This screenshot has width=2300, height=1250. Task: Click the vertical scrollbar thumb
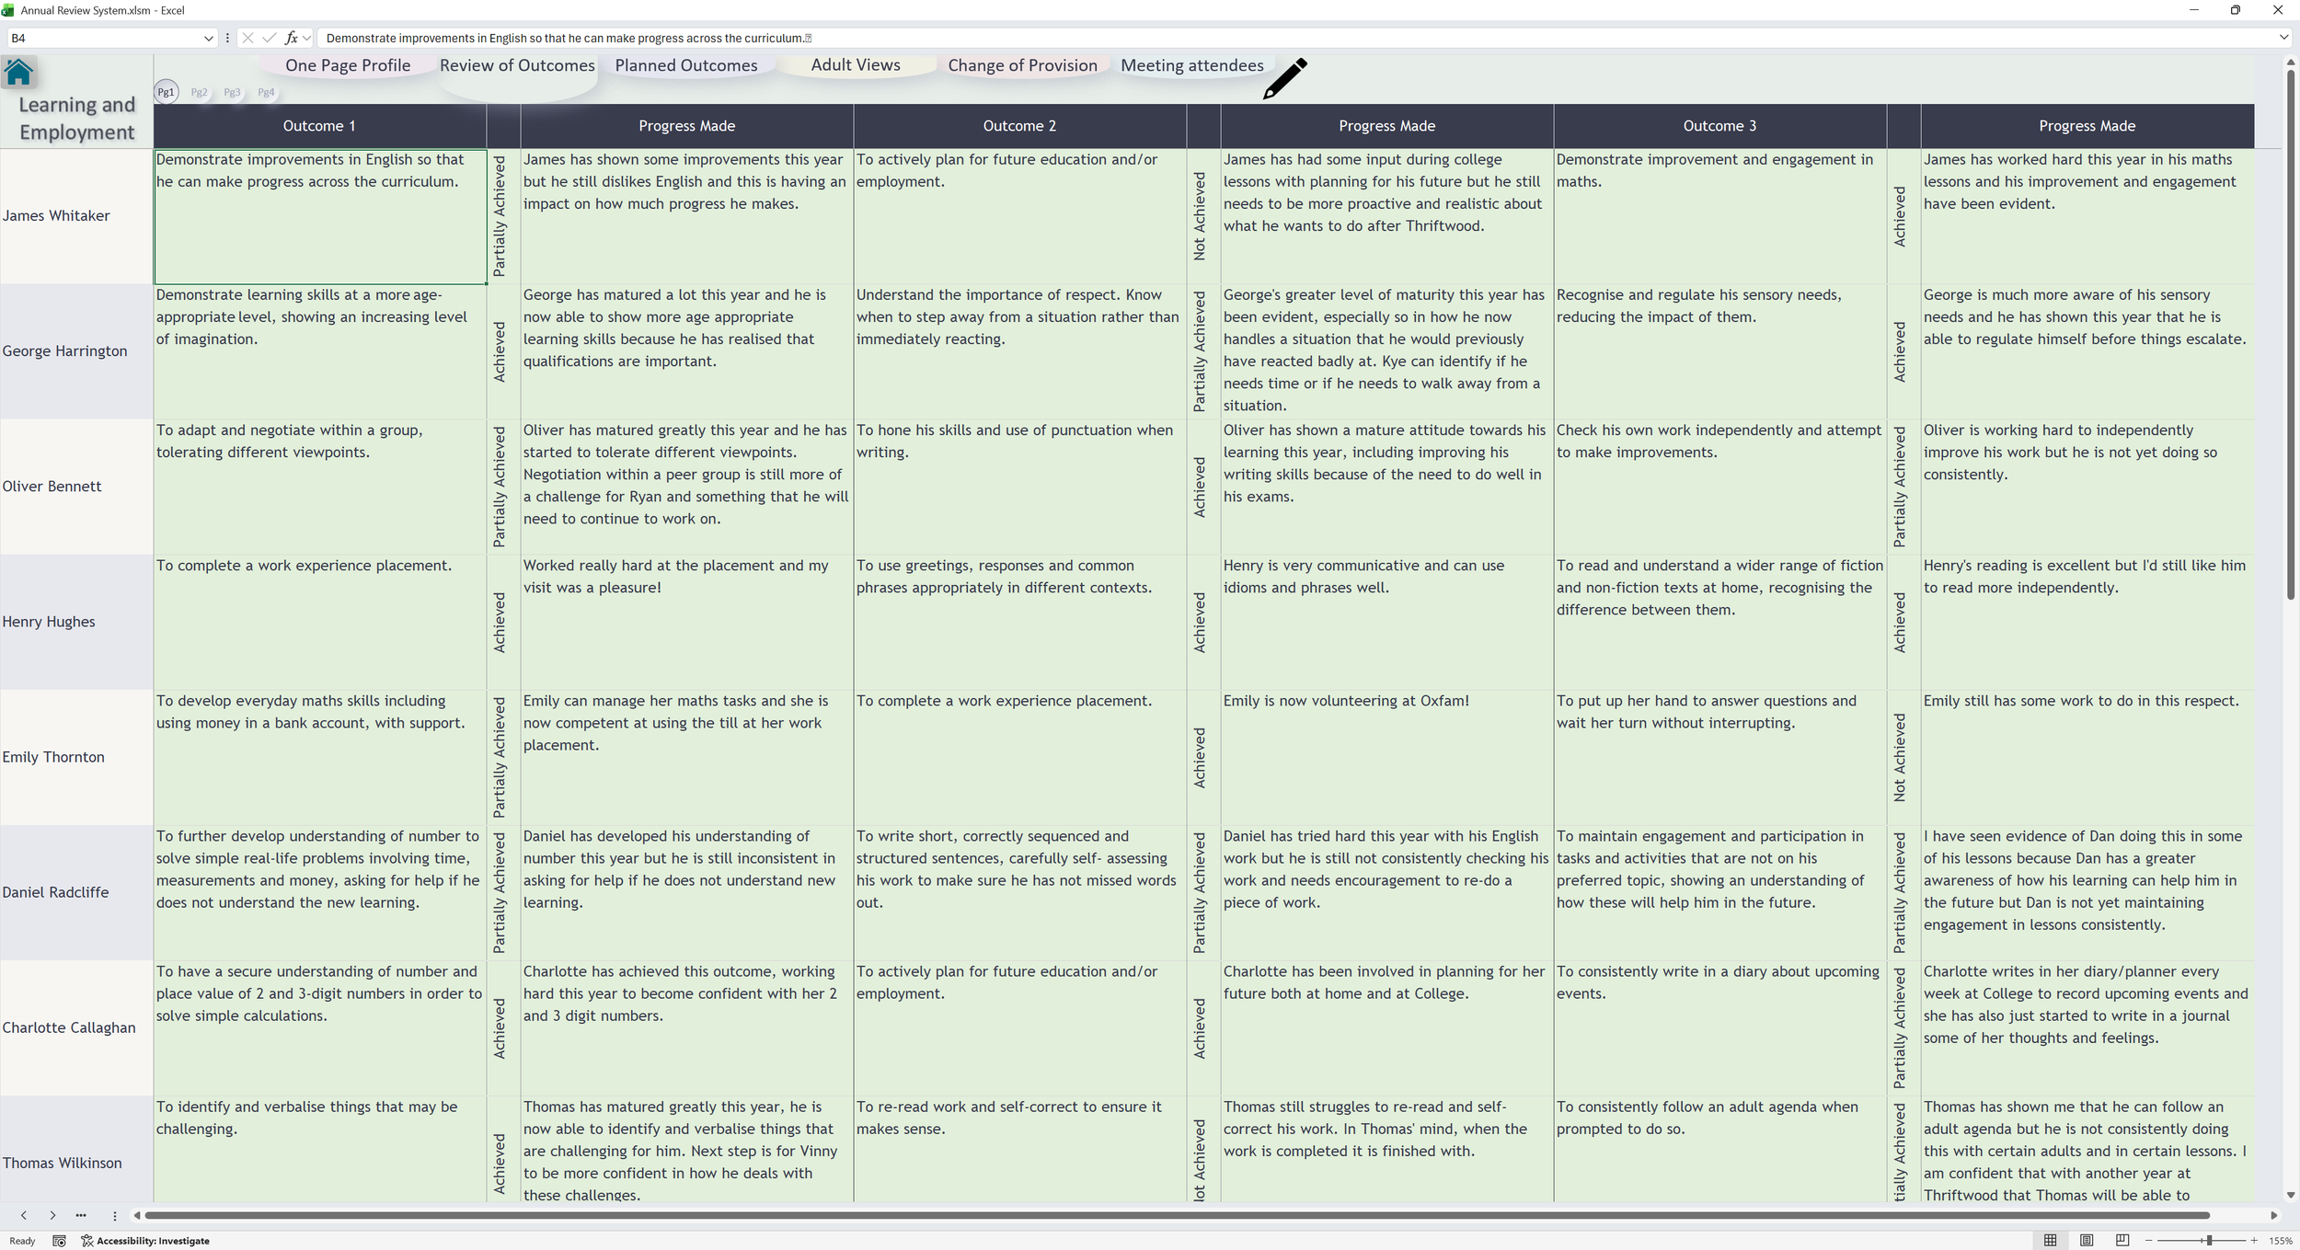pos(2290,335)
